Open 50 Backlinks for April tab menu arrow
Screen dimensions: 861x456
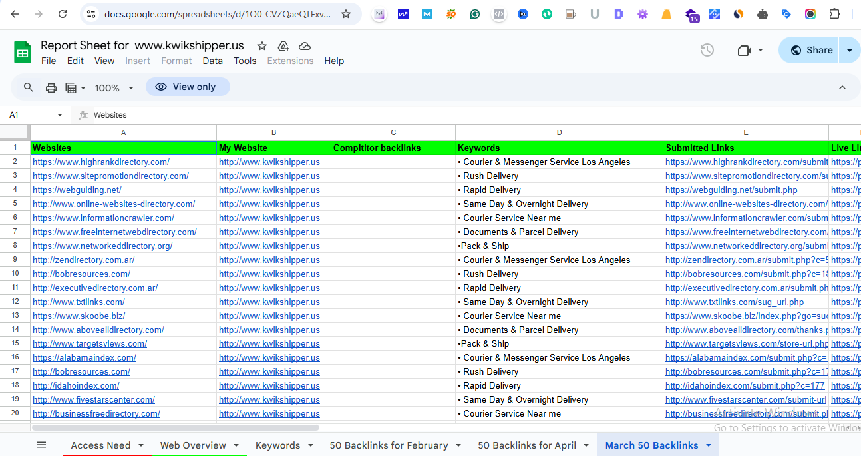click(586, 445)
